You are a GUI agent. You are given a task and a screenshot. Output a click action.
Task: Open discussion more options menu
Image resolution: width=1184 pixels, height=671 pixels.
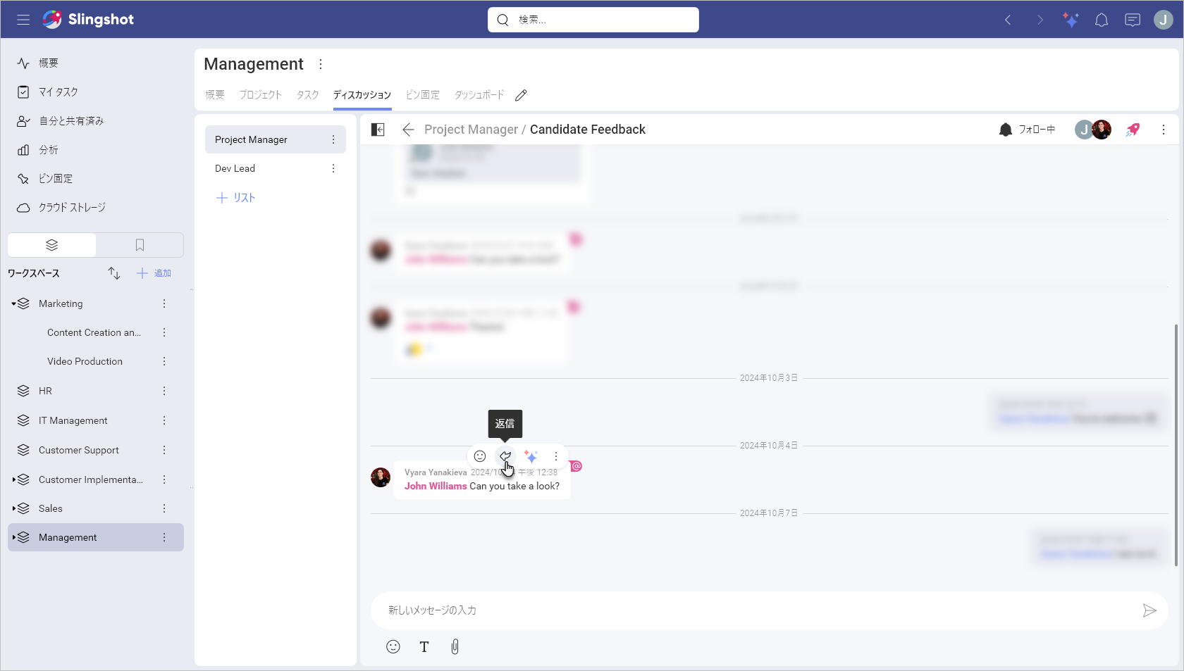click(1164, 130)
